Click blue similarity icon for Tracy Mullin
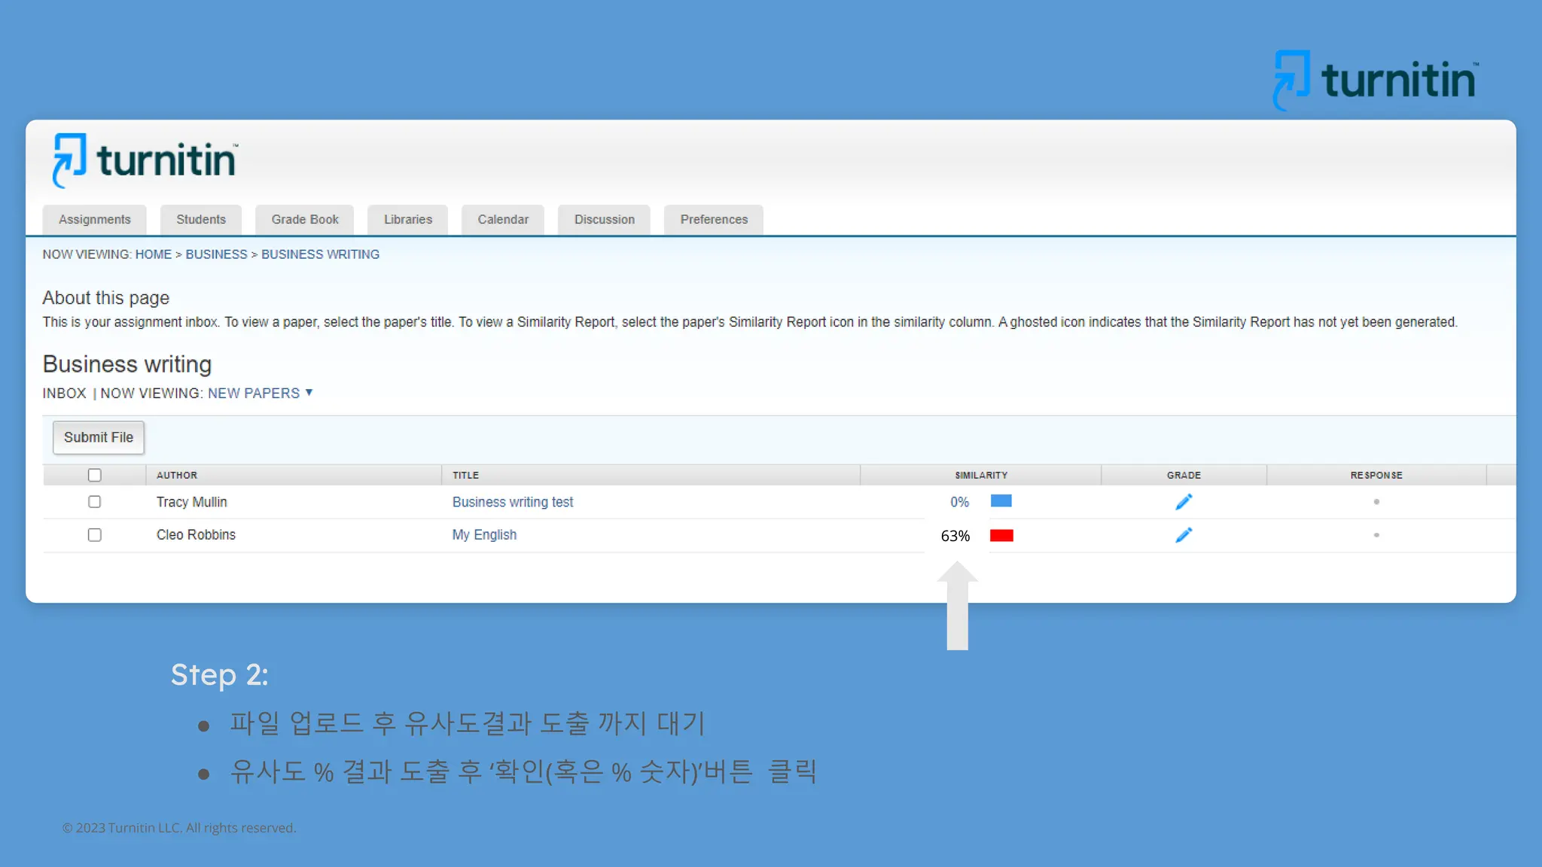 pos(1001,501)
